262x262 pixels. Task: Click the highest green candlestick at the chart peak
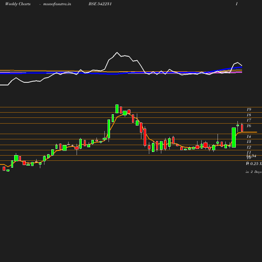(117, 108)
